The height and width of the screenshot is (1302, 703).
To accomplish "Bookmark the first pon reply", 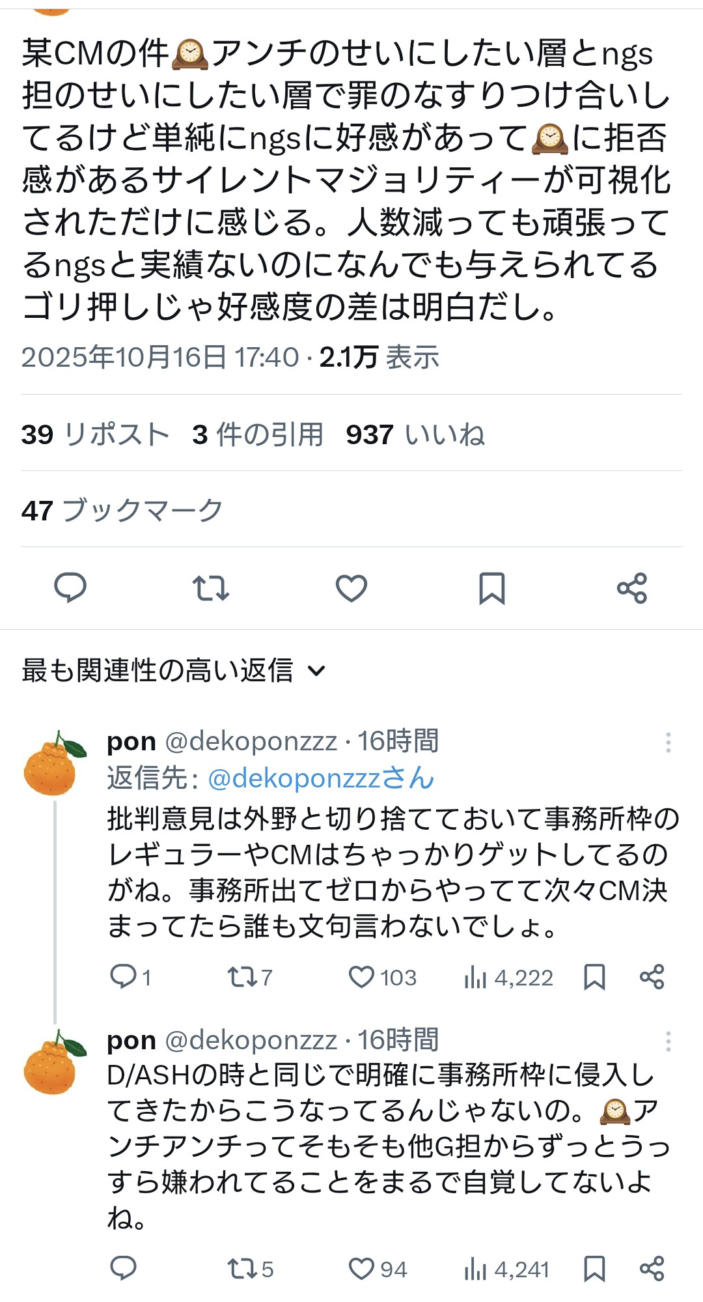I will coord(594,977).
